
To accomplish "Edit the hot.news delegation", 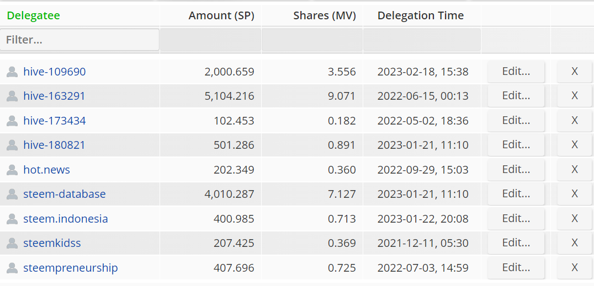I will click(516, 170).
